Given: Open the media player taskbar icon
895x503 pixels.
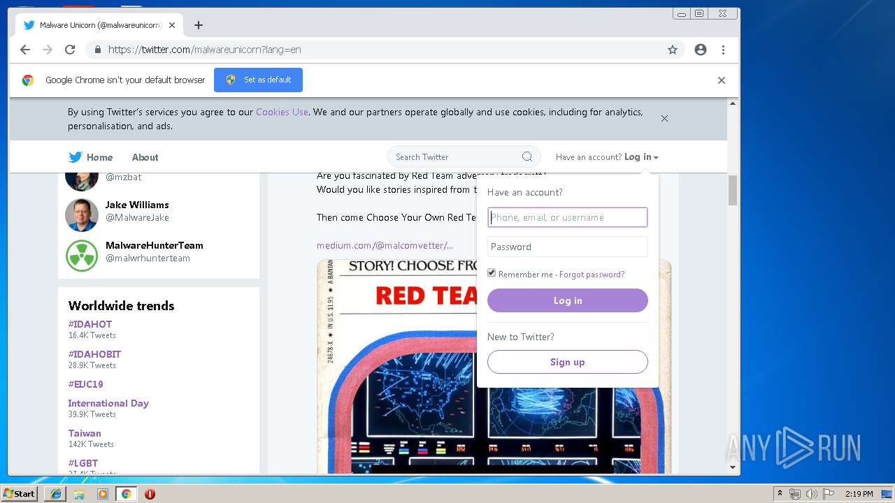Looking at the screenshot, I should [x=103, y=494].
